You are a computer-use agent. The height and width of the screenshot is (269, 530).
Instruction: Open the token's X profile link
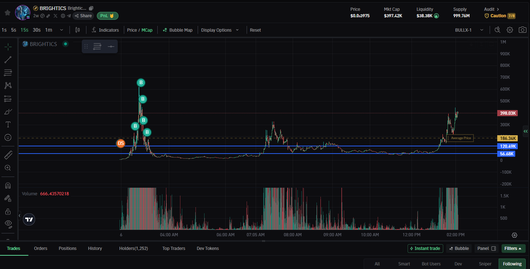[55, 16]
